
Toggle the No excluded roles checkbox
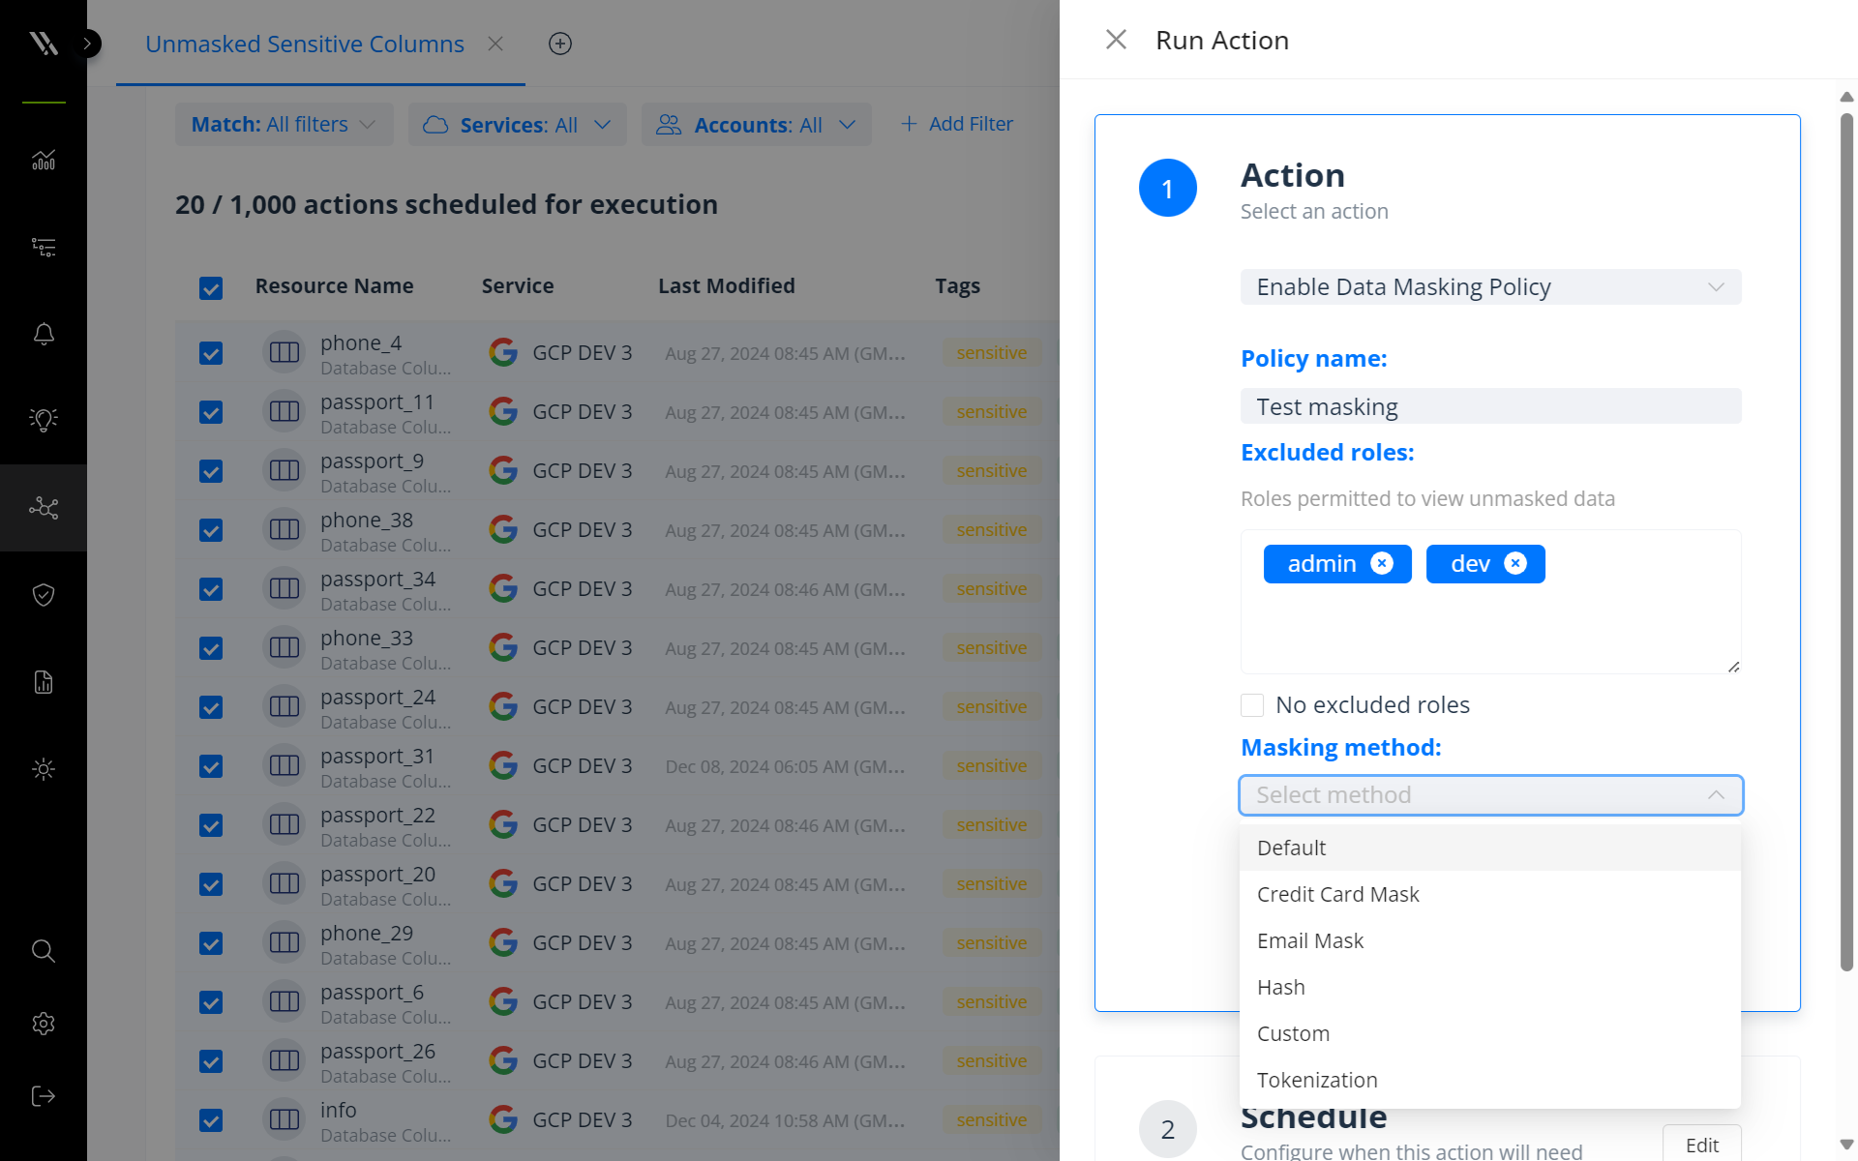(1252, 705)
